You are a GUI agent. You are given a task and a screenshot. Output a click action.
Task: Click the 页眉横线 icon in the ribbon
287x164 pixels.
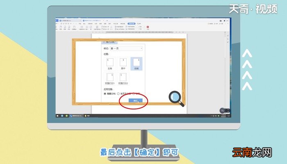[74, 27]
